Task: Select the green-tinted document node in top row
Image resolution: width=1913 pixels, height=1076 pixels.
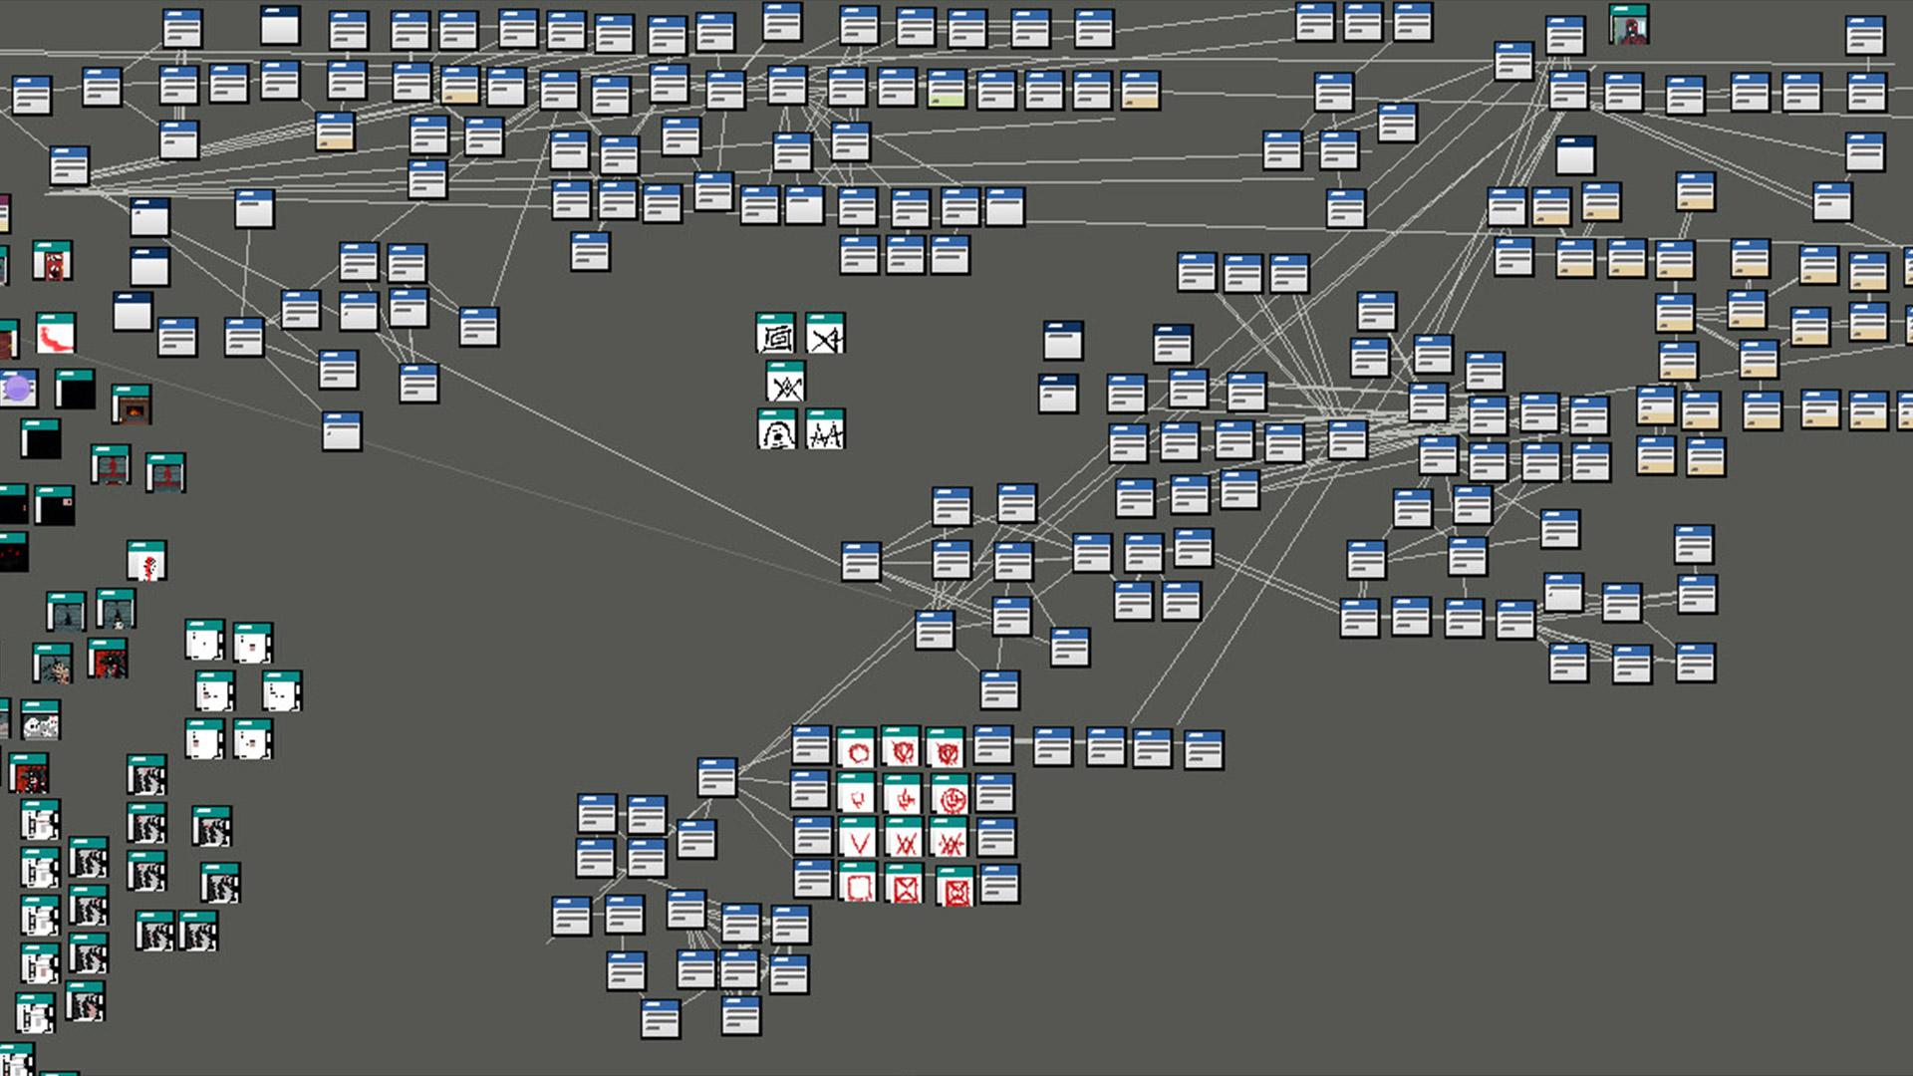Action: click(947, 90)
